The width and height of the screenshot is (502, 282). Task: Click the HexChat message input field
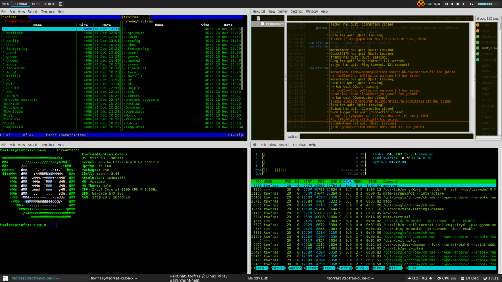coord(385,136)
